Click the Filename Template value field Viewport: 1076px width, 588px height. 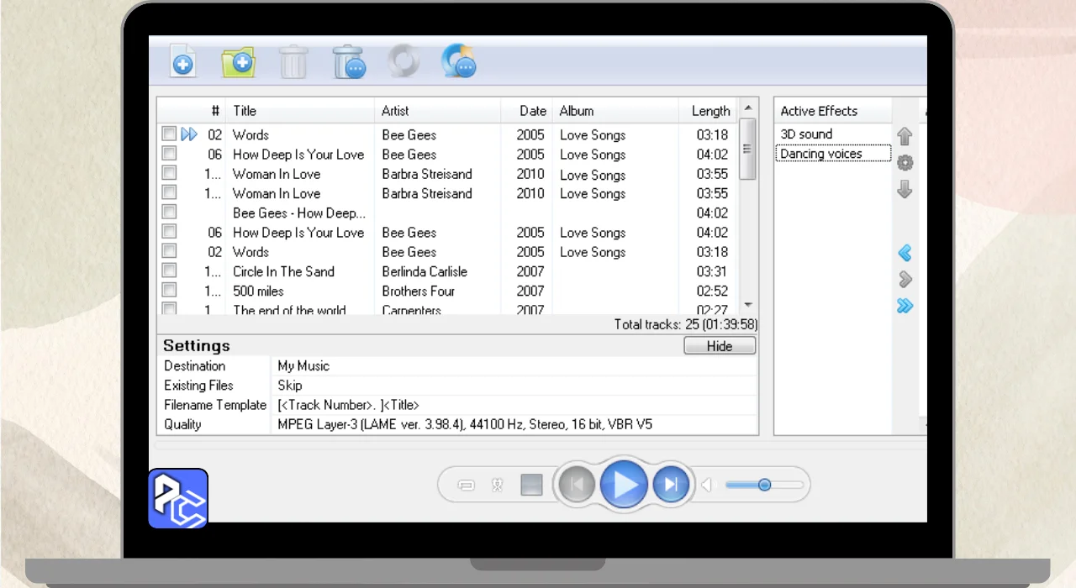[x=516, y=405]
